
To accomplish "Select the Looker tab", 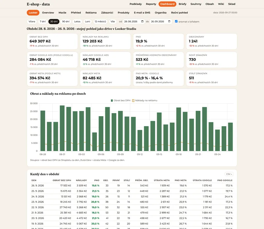I will click(x=33, y=13).
